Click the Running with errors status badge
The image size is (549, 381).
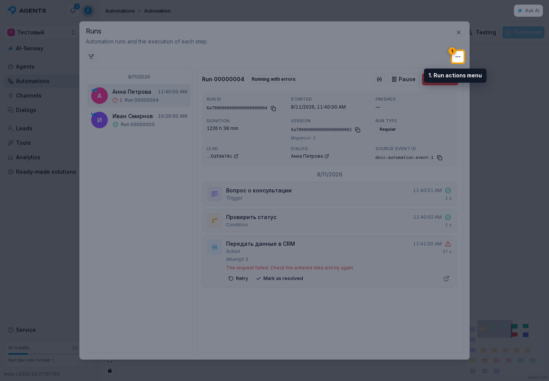(273, 79)
